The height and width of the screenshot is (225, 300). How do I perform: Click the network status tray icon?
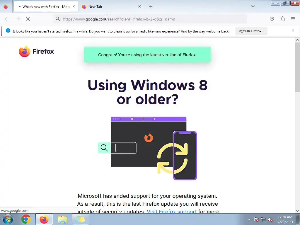point(263,219)
